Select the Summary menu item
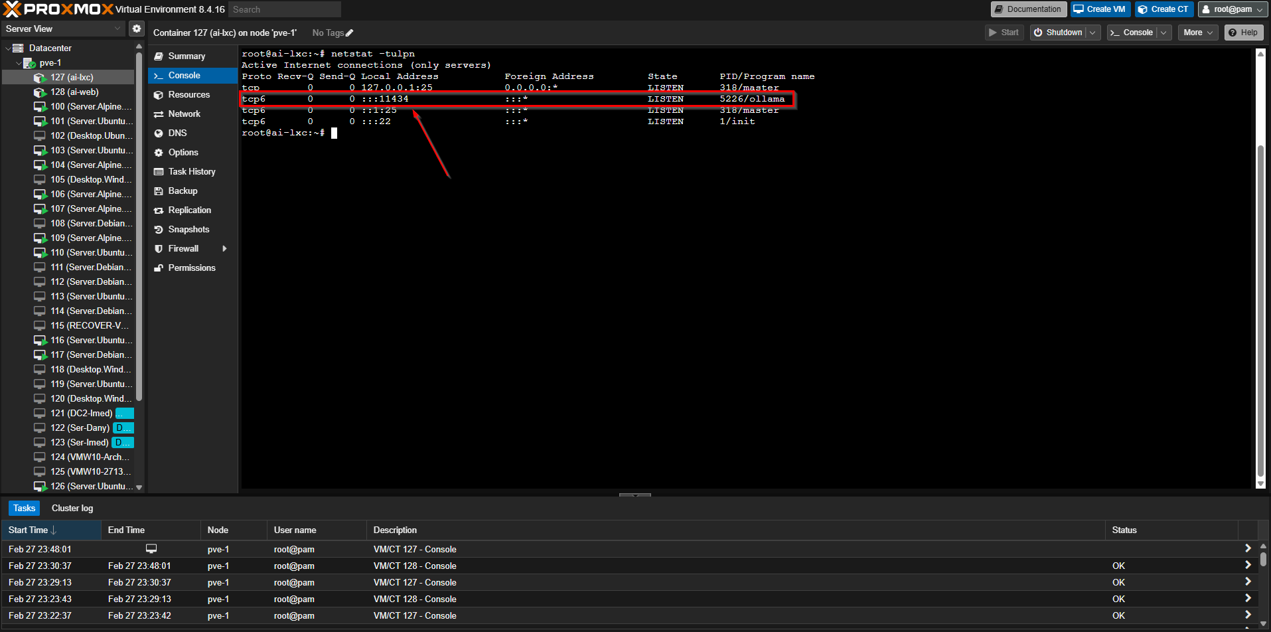 click(x=187, y=56)
